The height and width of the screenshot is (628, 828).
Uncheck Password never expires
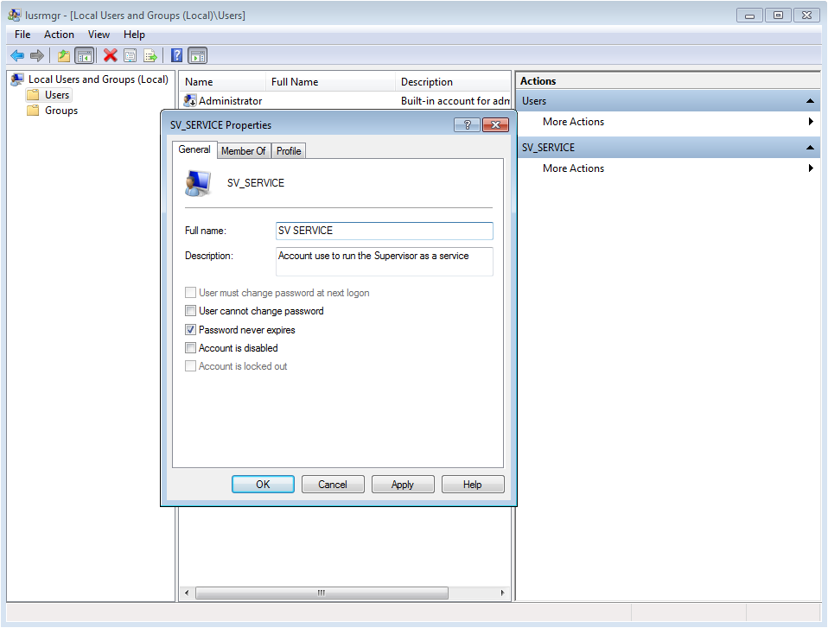[x=191, y=330]
